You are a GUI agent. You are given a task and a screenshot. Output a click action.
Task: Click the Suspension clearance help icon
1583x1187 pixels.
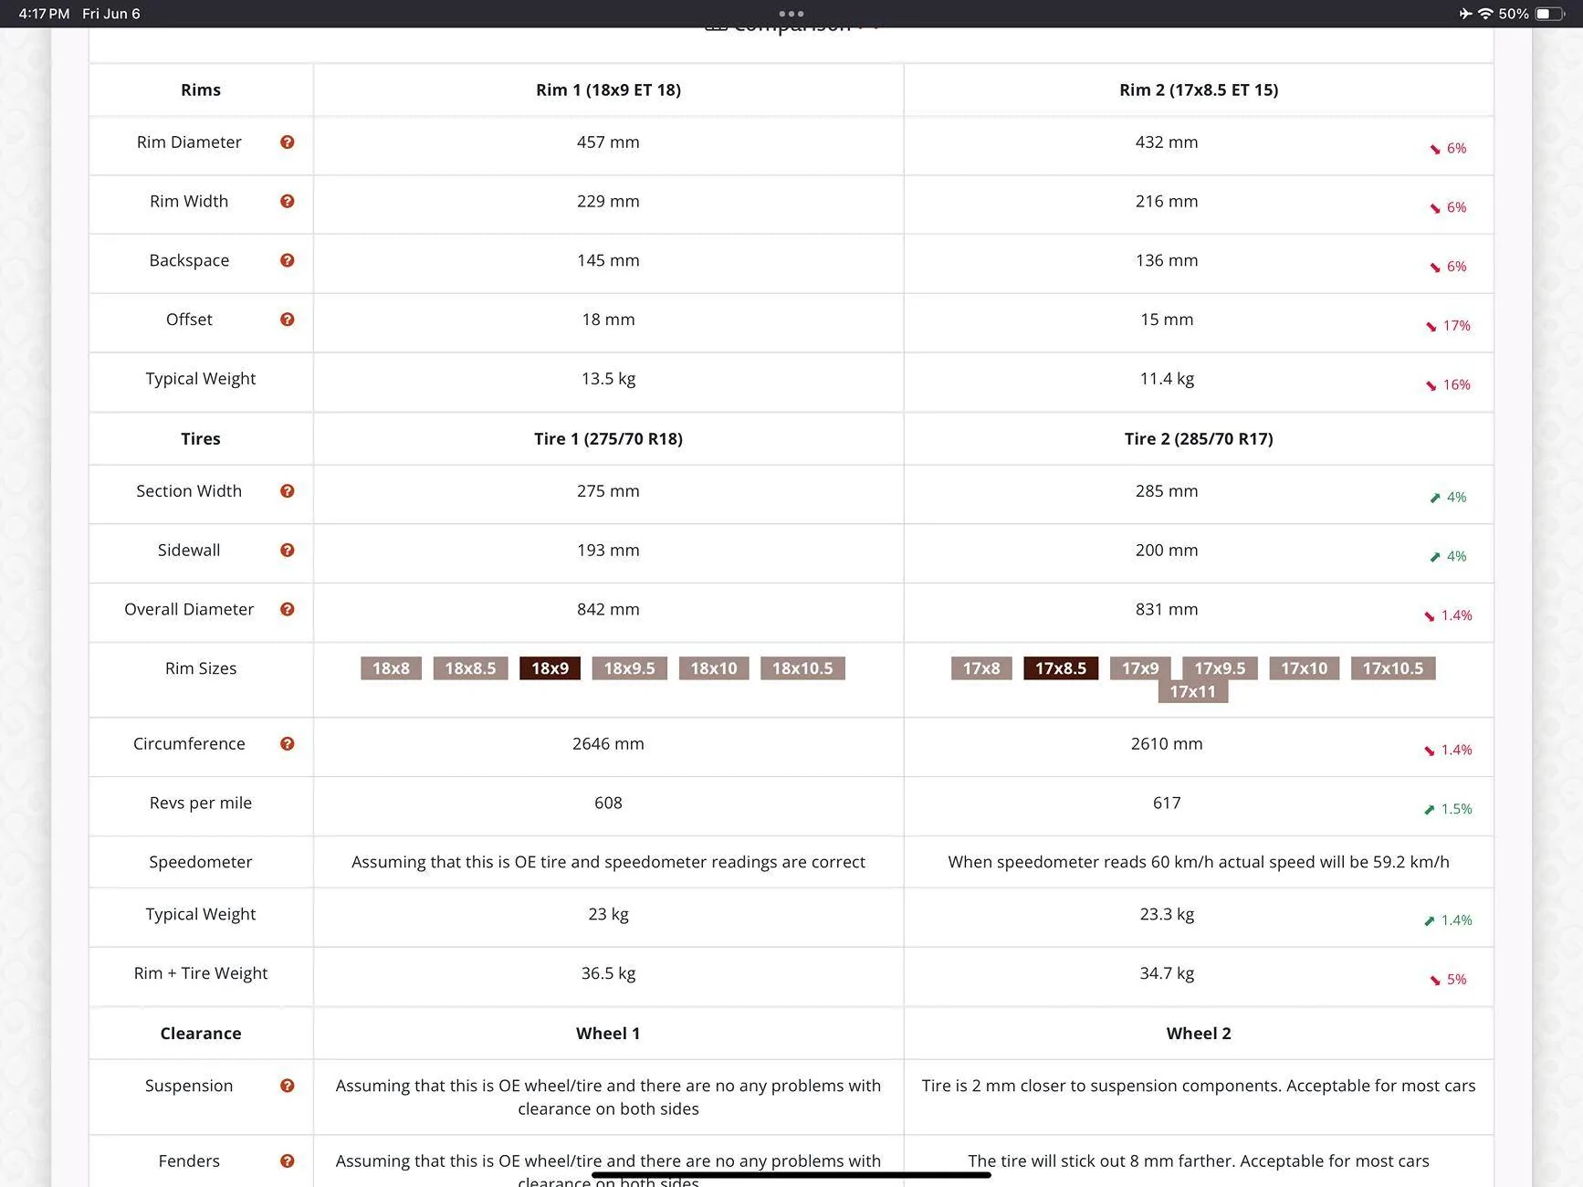point(287,1086)
